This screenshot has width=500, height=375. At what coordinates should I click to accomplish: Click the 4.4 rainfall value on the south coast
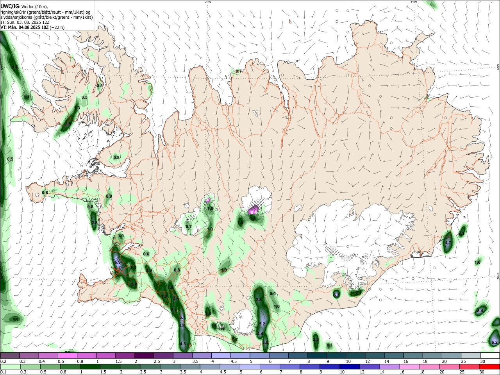click(x=260, y=334)
